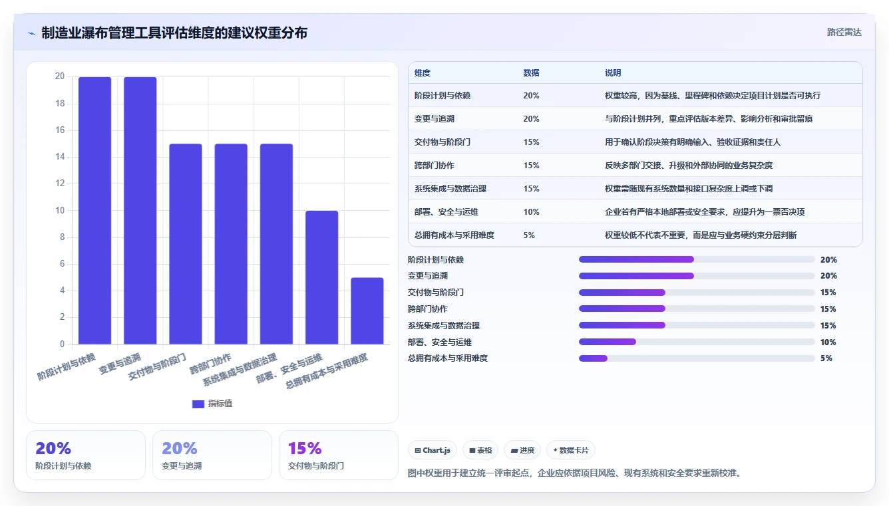Click the 10% value beside 部署、安全与运维 progress bar
Image resolution: width=889 pixels, height=506 pixels.
[828, 342]
